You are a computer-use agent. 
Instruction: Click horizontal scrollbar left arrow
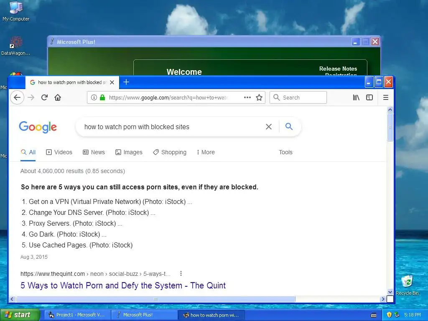coord(12,299)
